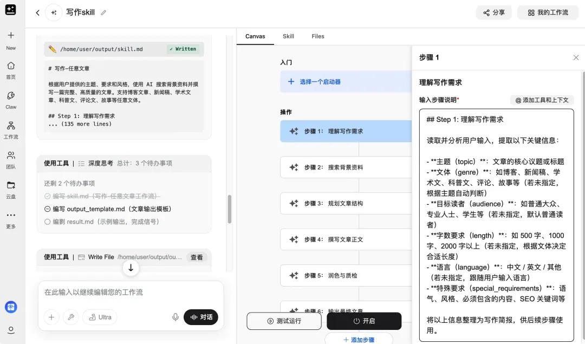Click the microphone voice input icon
This screenshot has width=585, height=344.
175,317
